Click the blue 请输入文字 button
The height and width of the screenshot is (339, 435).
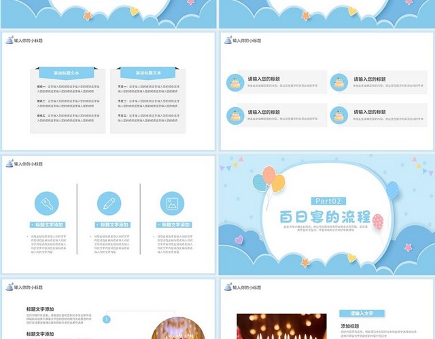tap(362, 313)
